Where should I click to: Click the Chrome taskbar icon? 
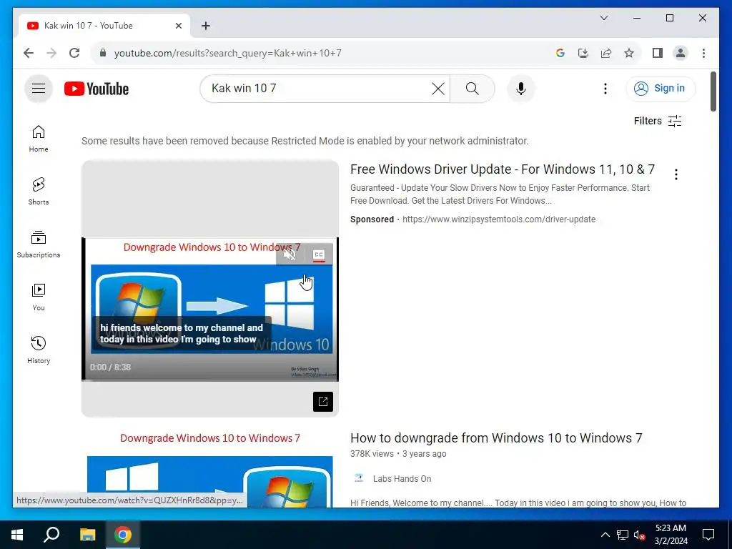click(123, 535)
